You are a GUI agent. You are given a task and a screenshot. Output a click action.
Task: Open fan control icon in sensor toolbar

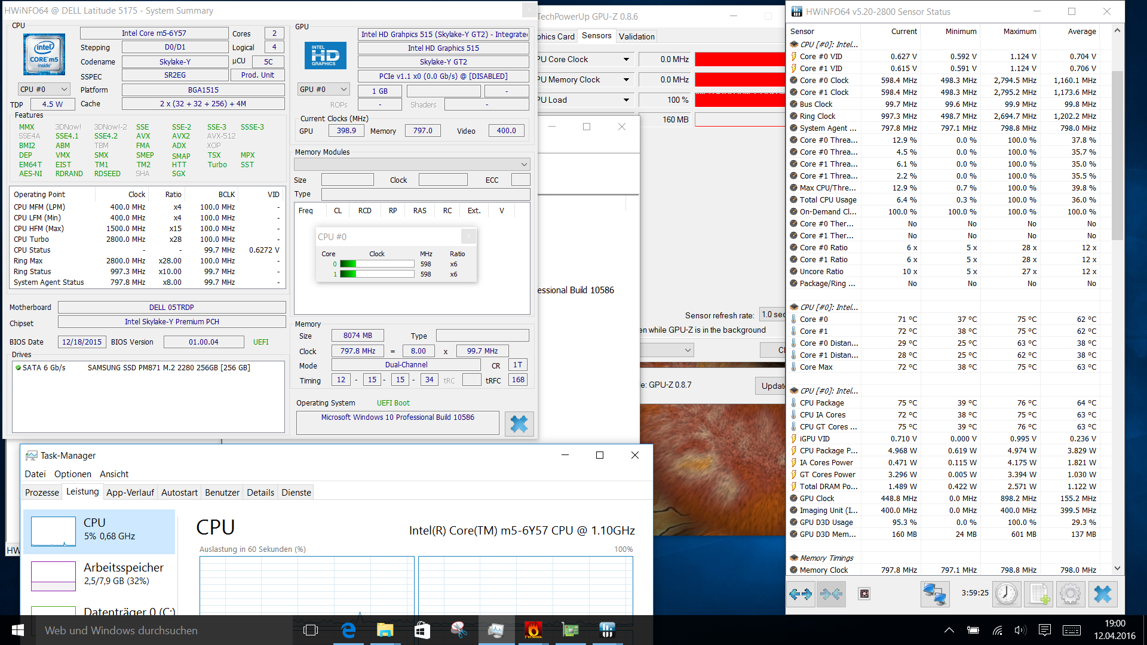[x=864, y=594]
